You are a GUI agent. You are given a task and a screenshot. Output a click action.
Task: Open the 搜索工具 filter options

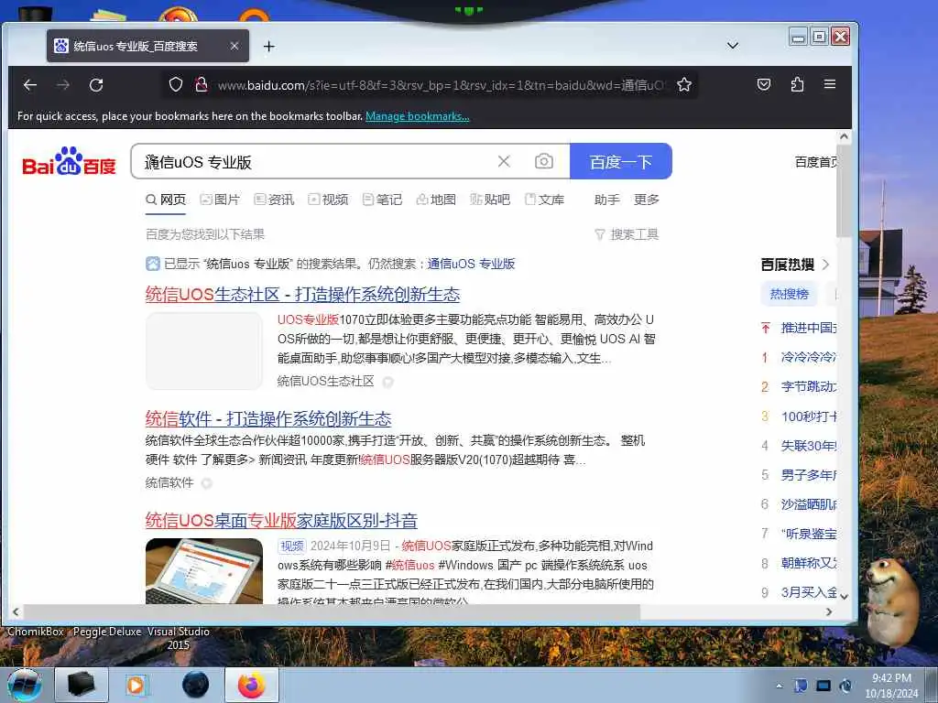(627, 234)
